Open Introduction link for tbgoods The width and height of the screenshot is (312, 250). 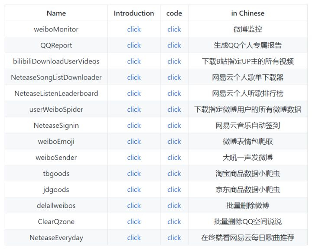pos(134,174)
